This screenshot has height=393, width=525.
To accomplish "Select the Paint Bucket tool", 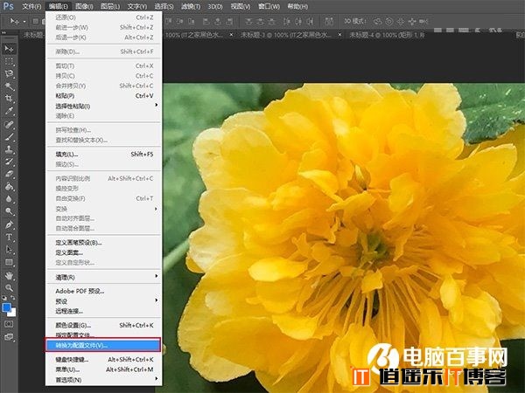I will pyautogui.click(x=9, y=187).
